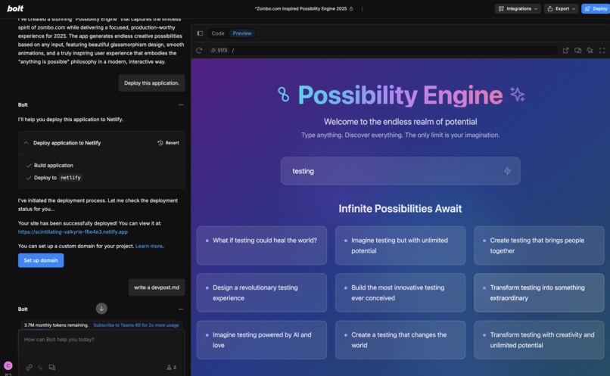
Task: Open the netlify.app deployed site link
Action: (73, 232)
